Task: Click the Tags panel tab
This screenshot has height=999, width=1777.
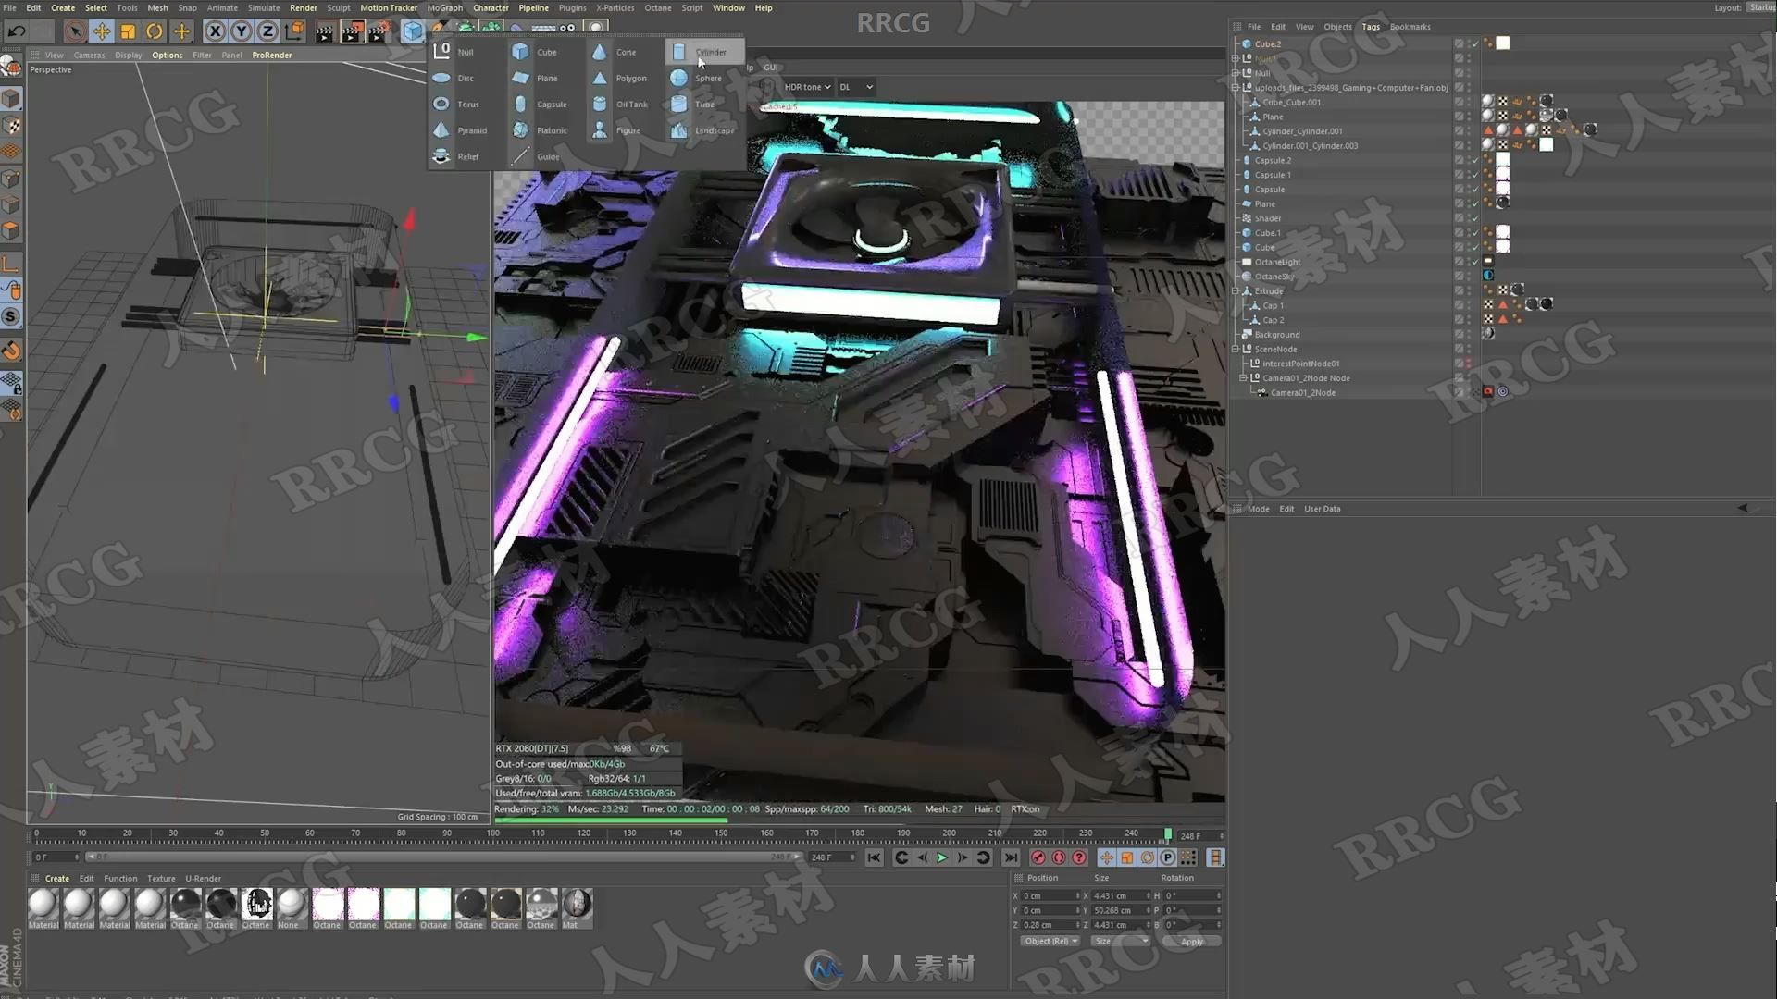Action: [x=1371, y=27]
